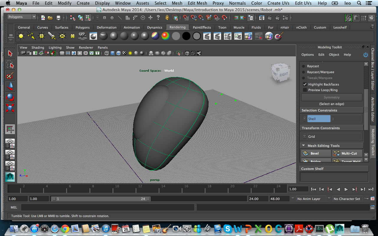Click the 3D Paint tool icon
The width and height of the screenshot is (378, 236).
tap(279, 36)
